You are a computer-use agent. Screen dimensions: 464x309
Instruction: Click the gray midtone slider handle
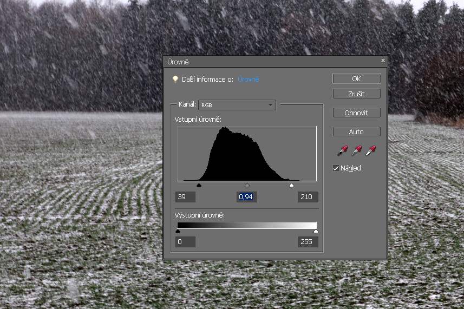click(x=247, y=185)
